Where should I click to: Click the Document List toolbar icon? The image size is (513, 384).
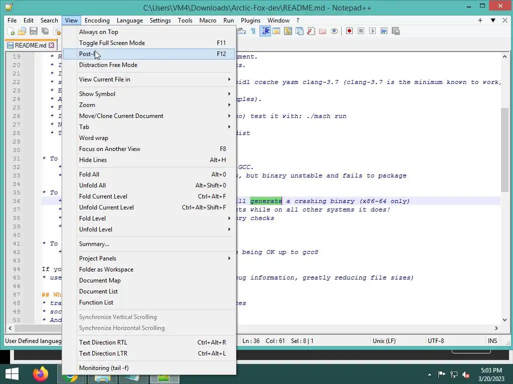point(300,31)
